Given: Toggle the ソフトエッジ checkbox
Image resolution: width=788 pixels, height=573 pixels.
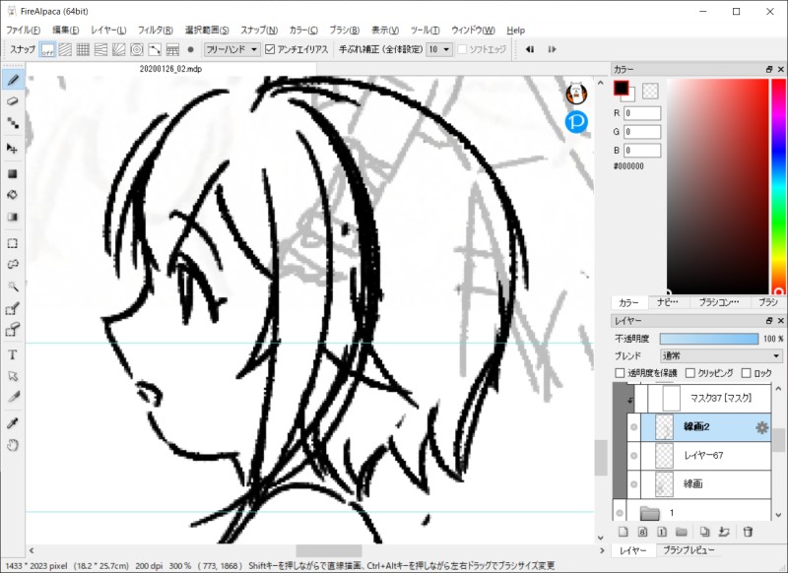Looking at the screenshot, I should (x=462, y=49).
